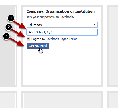Click the 'I agree to' label text
Viewport: 118px width, 108px height.
tap(38, 39)
